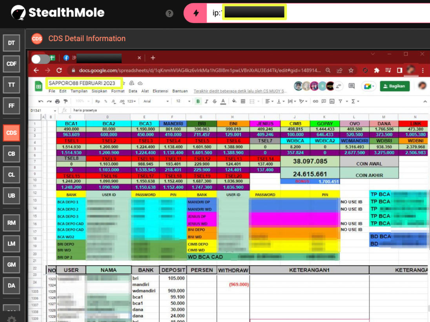The image size is (430, 322).
Task: Open the Format menu
Action: (118, 91)
